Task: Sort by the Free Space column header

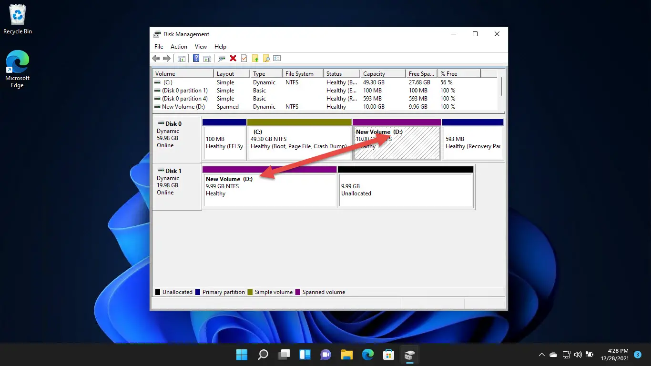Action: tap(422, 74)
